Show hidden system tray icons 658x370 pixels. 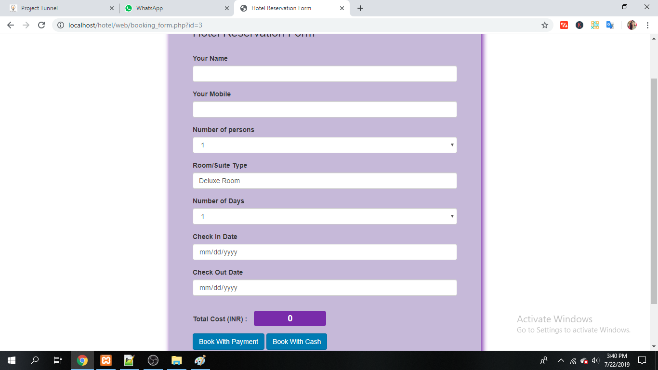coord(561,360)
